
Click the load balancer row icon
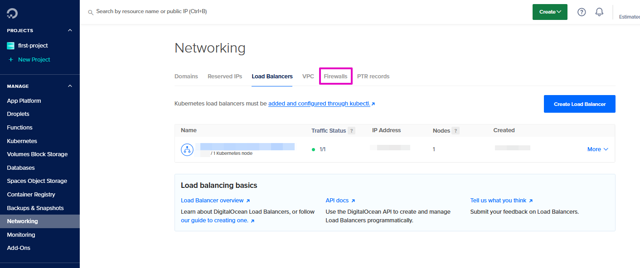pyautogui.click(x=187, y=149)
